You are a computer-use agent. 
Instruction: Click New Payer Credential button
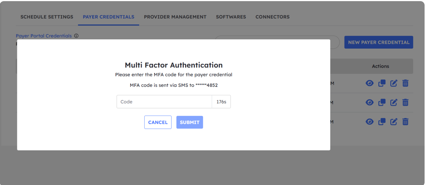[379, 42]
